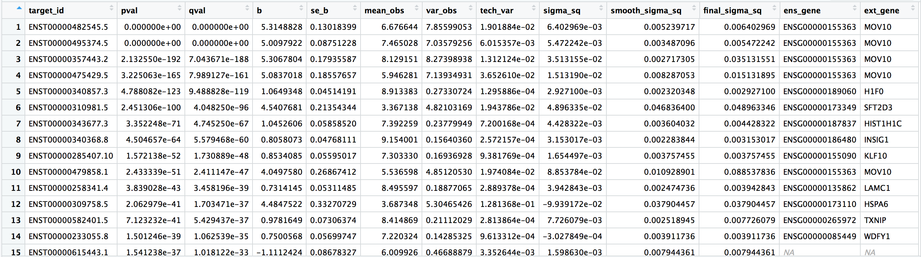Click cell ENST00000285407.10
The width and height of the screenshot is (921, 257).
(71, 155)
